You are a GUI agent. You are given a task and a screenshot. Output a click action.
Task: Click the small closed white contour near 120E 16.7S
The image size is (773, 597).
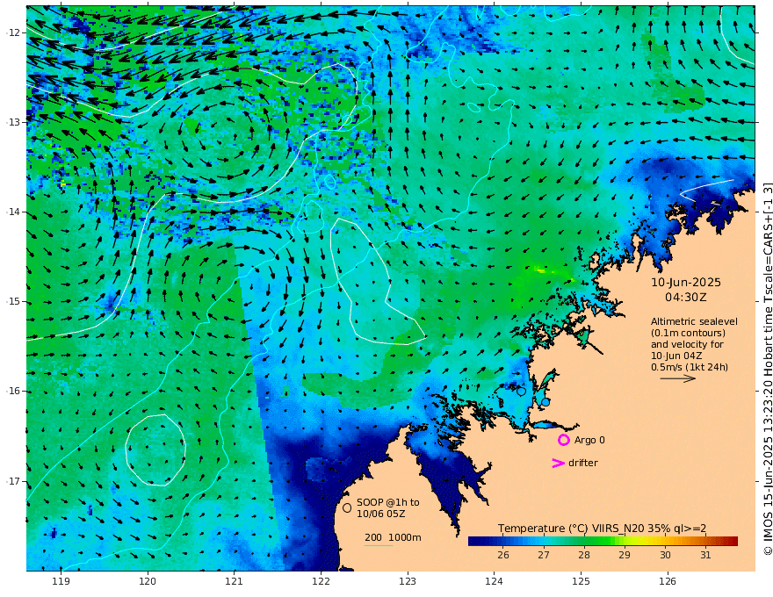[155, 450]
